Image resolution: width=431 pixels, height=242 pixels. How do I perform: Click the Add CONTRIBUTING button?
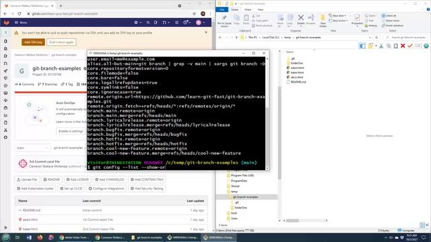click(x=147, y=179)
